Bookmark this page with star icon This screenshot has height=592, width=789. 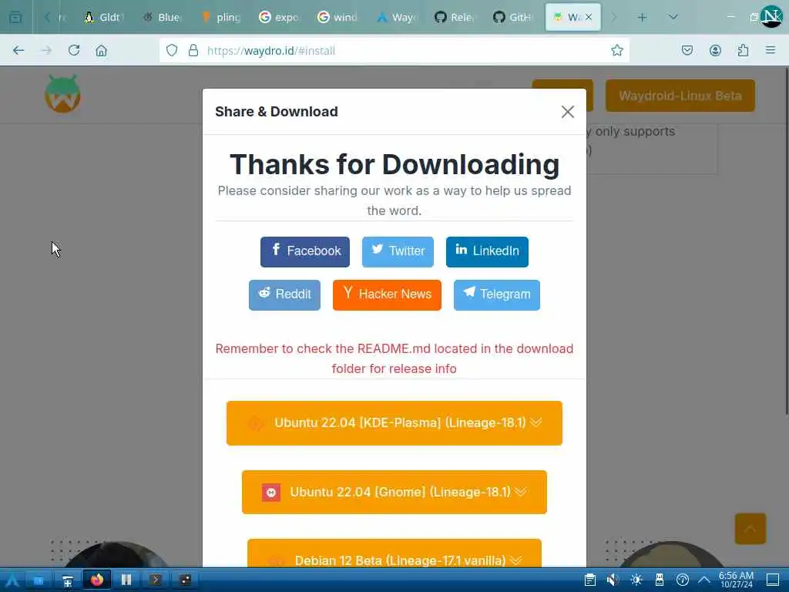617,50
